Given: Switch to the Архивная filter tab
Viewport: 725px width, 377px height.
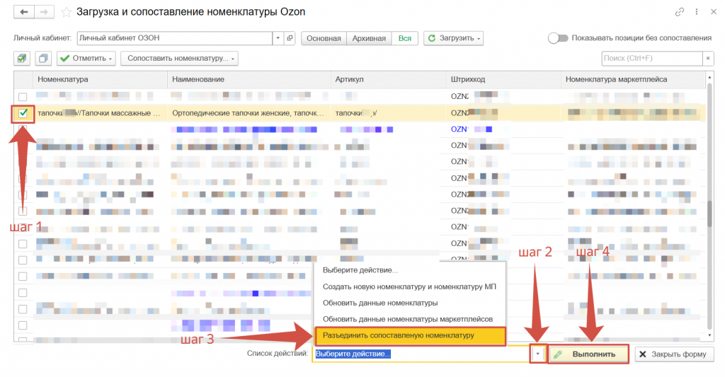Looking at the screenshot, I should 369,38.
